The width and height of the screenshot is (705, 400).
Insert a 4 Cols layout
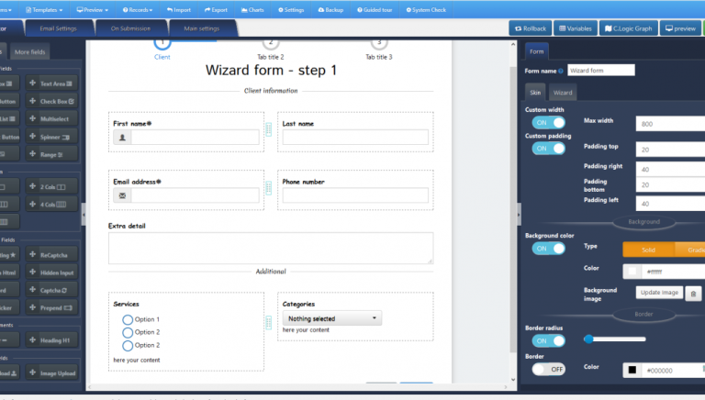click(51, 204)
